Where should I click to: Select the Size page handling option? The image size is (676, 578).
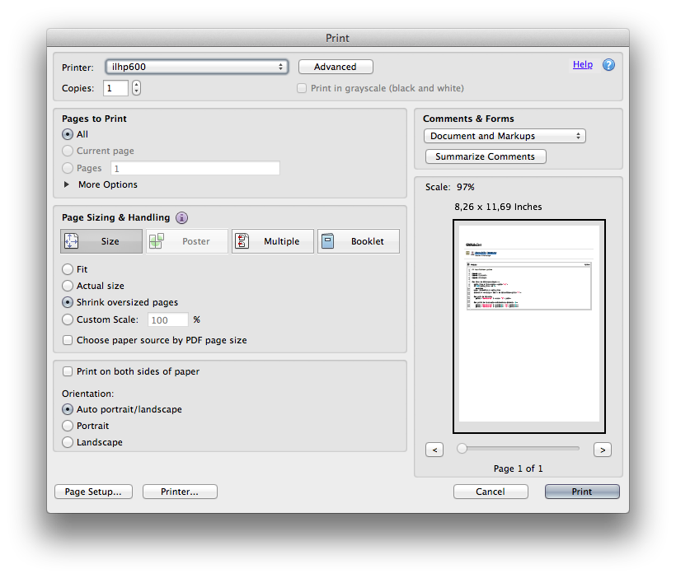pos(101,241)
